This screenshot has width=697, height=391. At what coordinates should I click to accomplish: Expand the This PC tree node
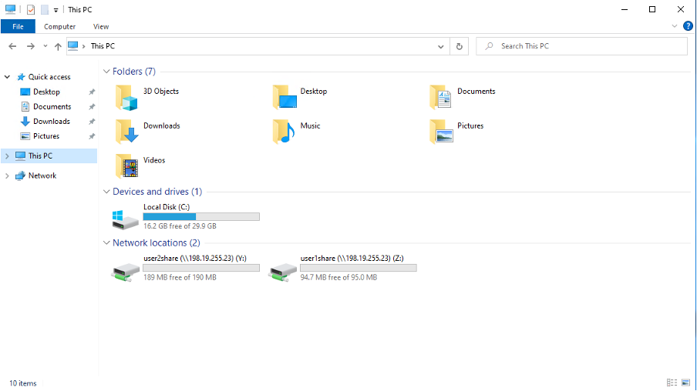coord(7,155)
